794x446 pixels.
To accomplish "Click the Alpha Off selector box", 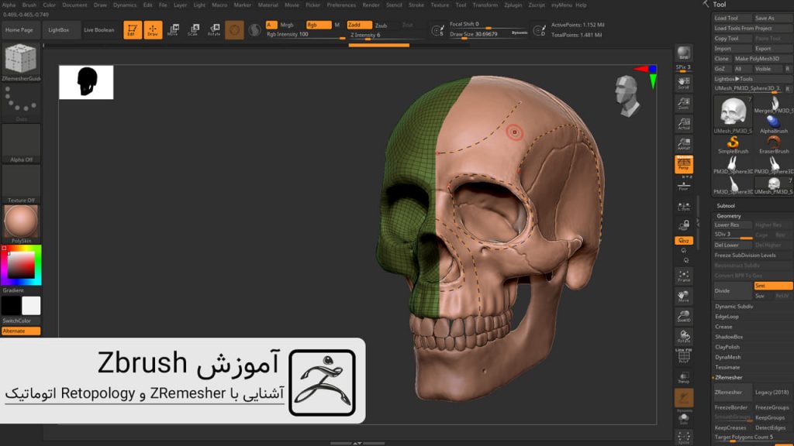I will [x=21, y=143].
